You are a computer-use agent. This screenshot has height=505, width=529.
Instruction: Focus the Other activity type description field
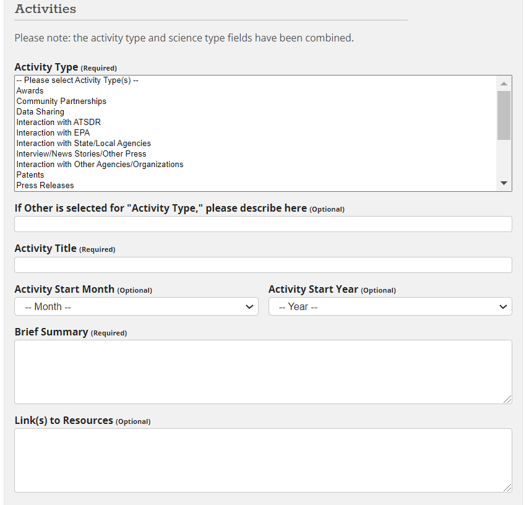pyautogui.click(x=263, y=224)
